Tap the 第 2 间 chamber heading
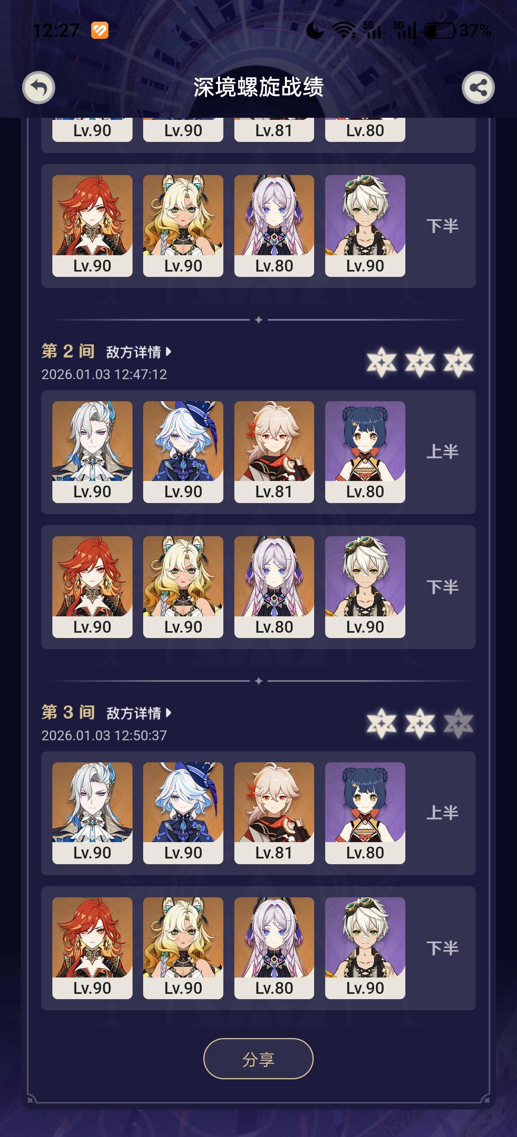The height and width of the screenshot is (1137, 517). pyautogui.click(x=68, y=351)
